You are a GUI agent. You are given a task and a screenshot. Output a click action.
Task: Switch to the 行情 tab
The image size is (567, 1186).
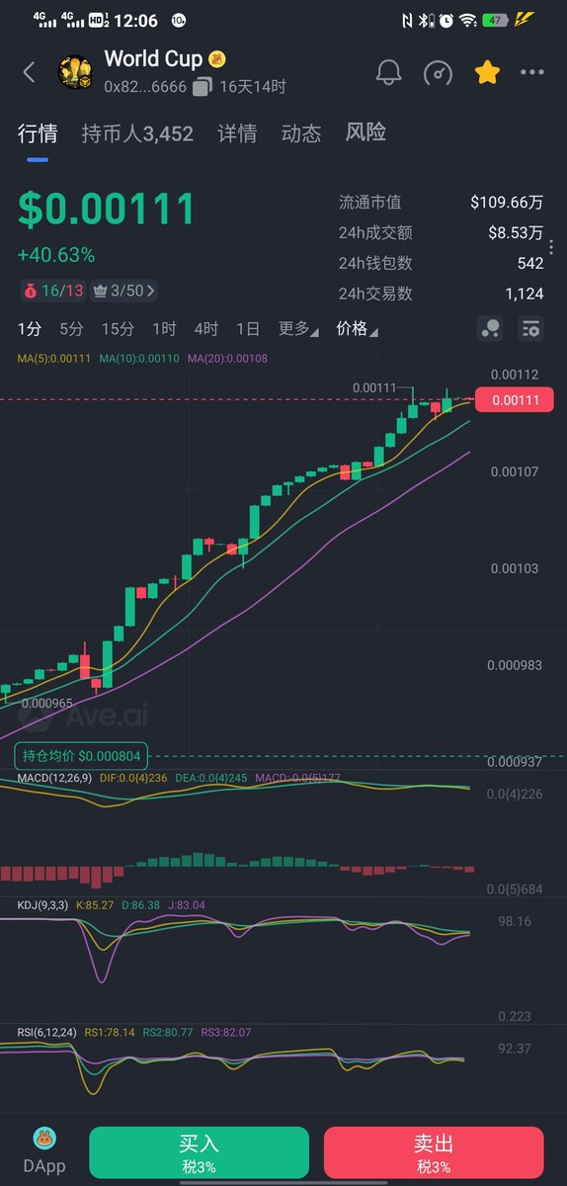(x=38, y=133)
